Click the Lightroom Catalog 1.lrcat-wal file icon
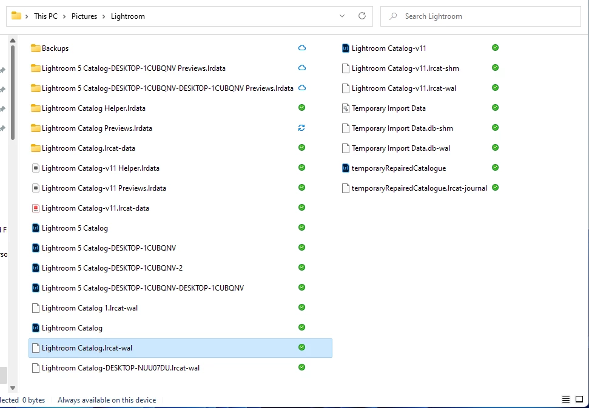This screenshot has height=408, width=589. 36,308
